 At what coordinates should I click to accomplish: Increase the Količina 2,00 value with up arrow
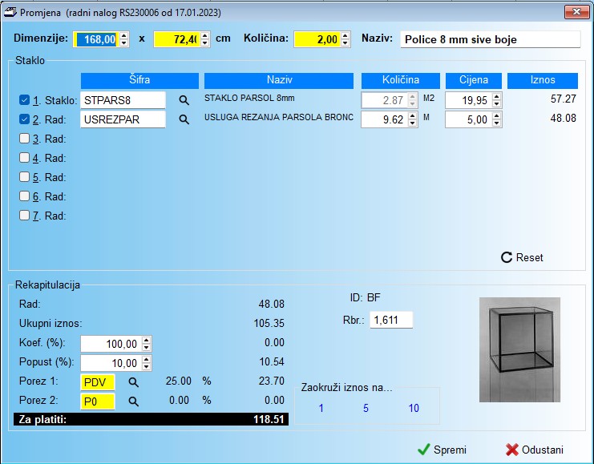[345, 35]
